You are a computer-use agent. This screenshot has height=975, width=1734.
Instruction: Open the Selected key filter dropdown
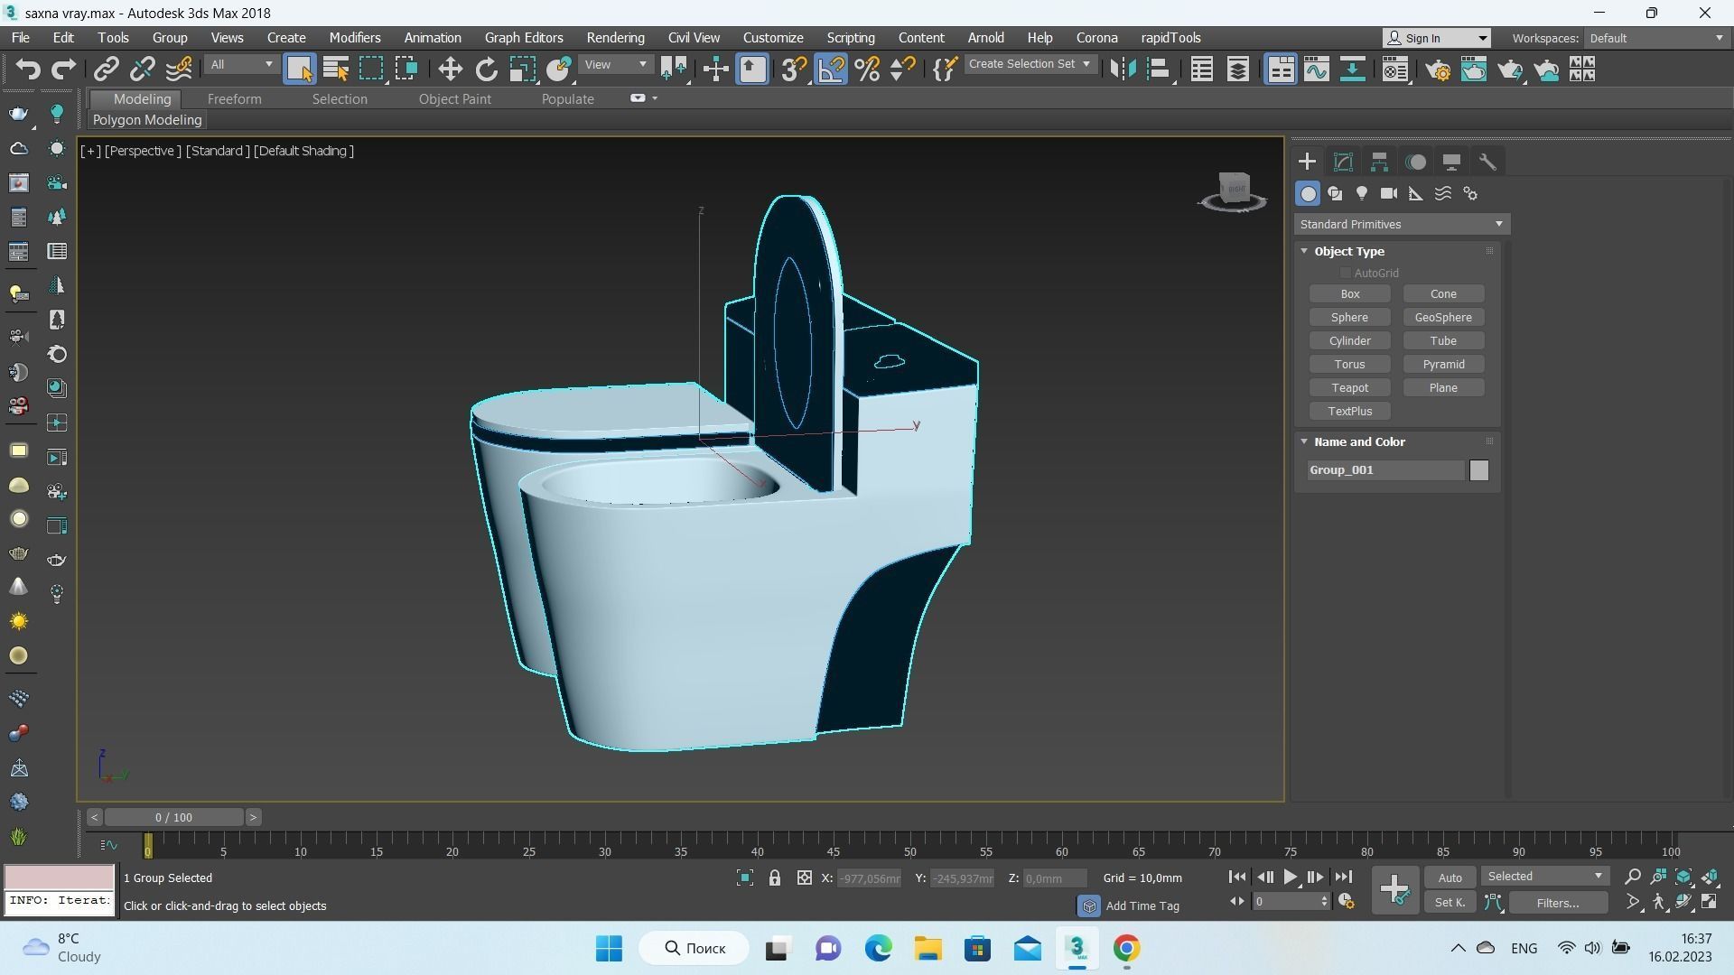click(1544, 877)
